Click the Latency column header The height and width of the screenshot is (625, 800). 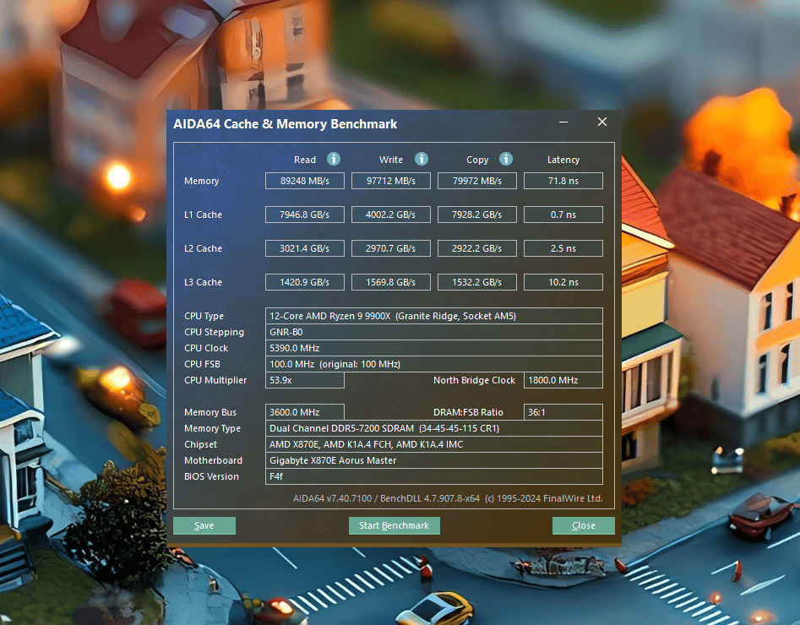[x=563, y=160]
